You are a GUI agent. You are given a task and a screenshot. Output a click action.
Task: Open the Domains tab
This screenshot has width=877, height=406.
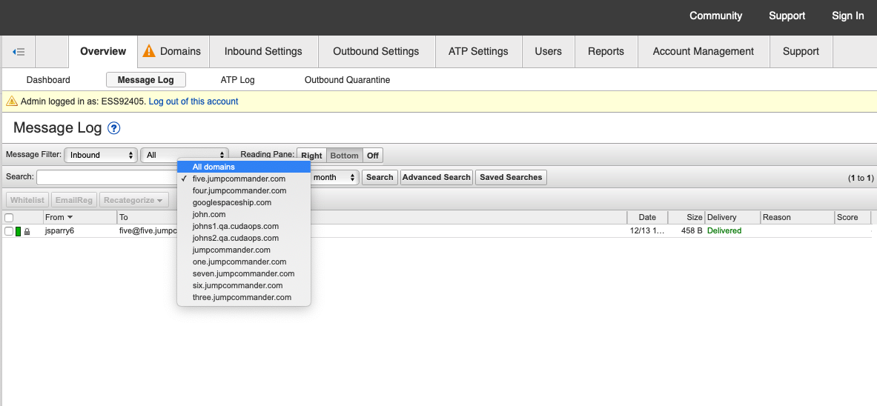(x=173, y=51)
